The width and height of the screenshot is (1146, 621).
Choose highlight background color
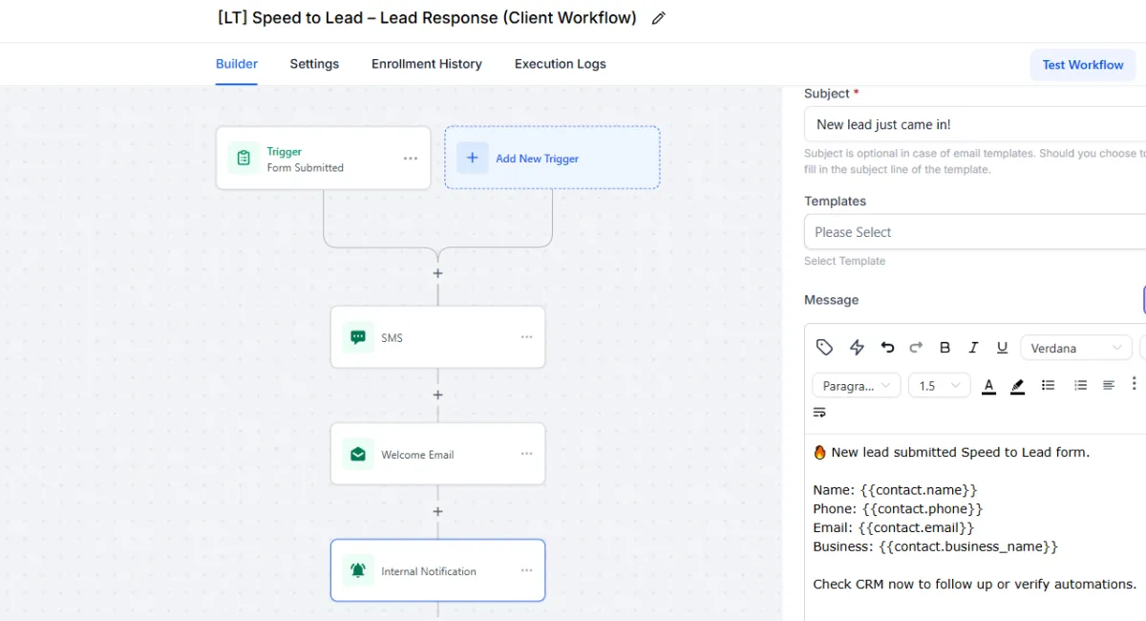tap(1018, 386)
